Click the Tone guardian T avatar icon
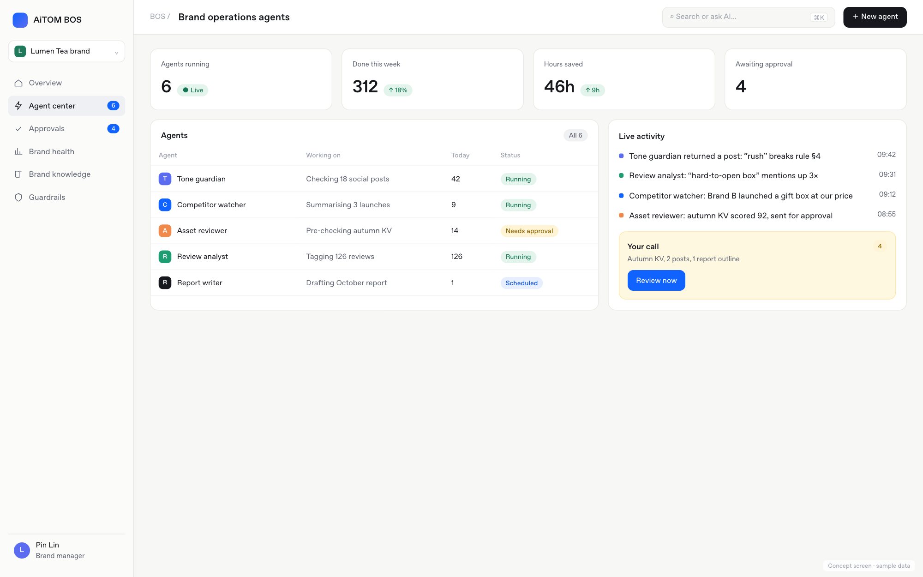The height and width of the screenshot is (577, 923). coord(165,179)
